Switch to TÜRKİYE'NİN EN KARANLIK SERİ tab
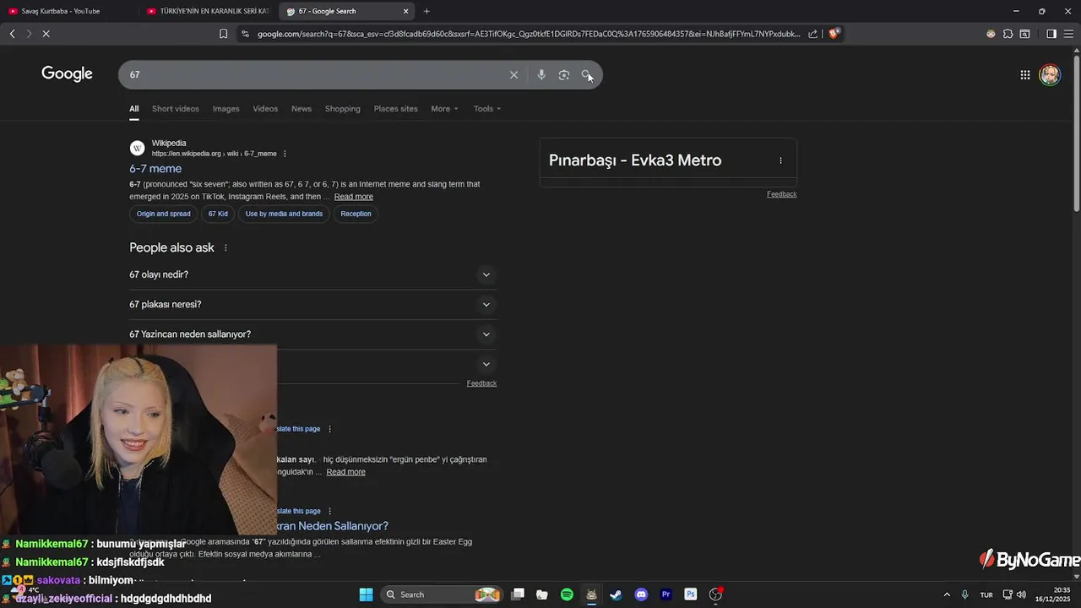This screenshot has width=1081, height=608. [207, 11]
